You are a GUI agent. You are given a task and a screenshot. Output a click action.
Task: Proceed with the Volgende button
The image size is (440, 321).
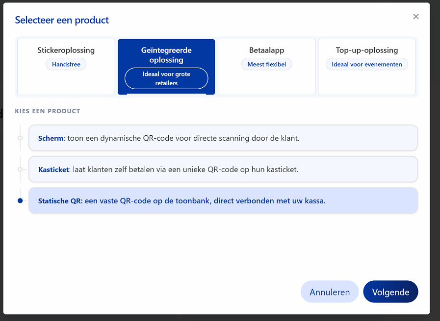tap(390, 292)
